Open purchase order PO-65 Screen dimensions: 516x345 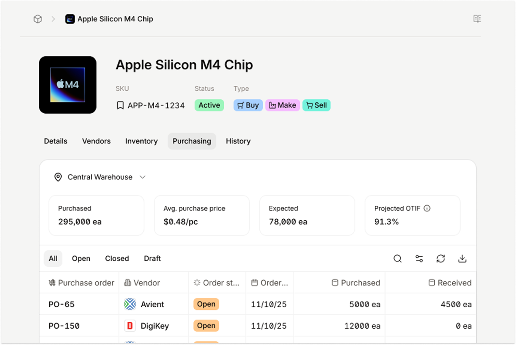coord(62,304)
